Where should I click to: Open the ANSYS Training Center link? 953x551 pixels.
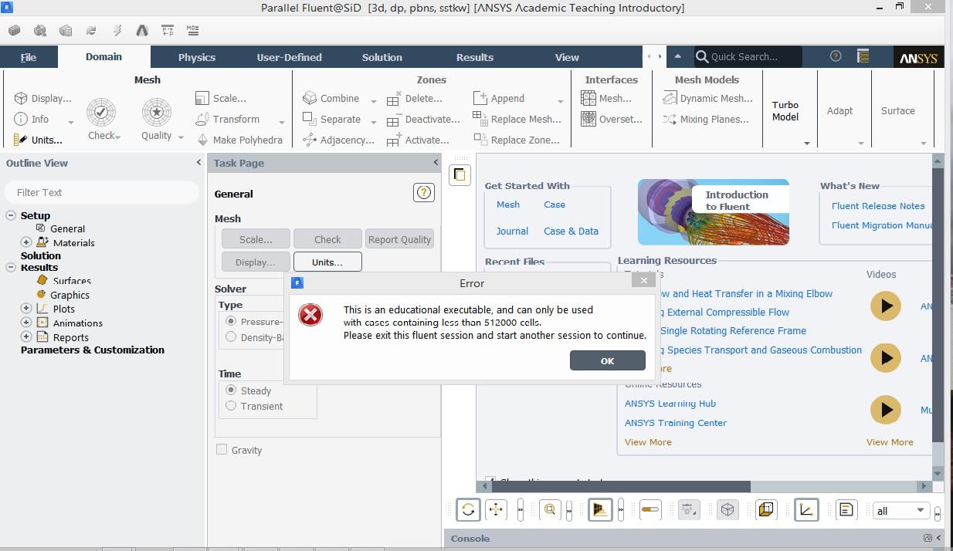click(x=676, y=423)
